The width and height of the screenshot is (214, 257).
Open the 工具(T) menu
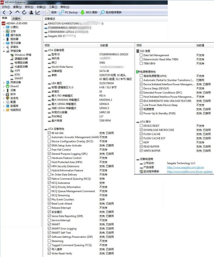coord(53,7)
